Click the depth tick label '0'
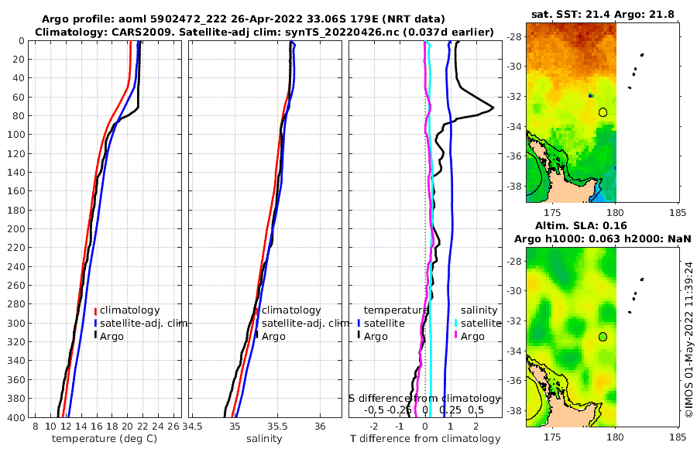 tap(22, 41)
